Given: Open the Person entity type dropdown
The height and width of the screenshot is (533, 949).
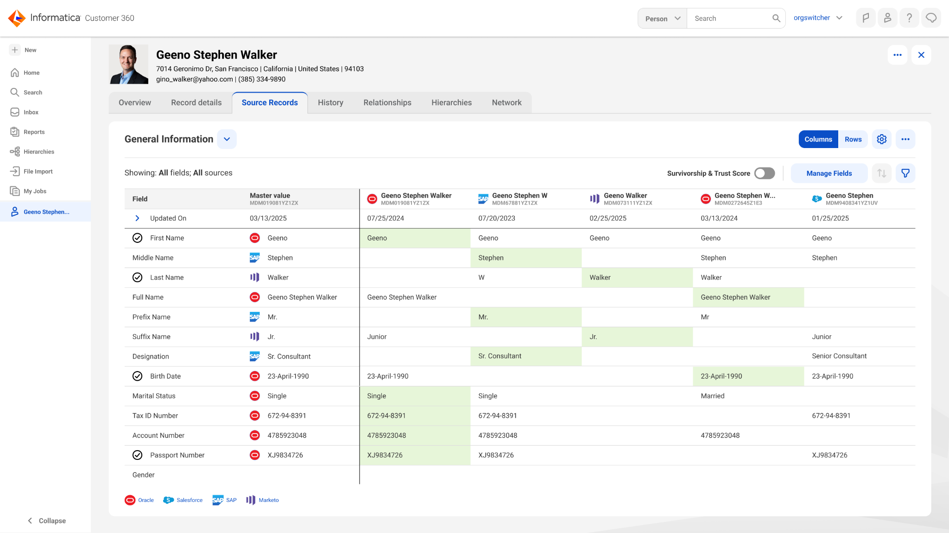Looking at the screenshot, I should pos(663,19).
